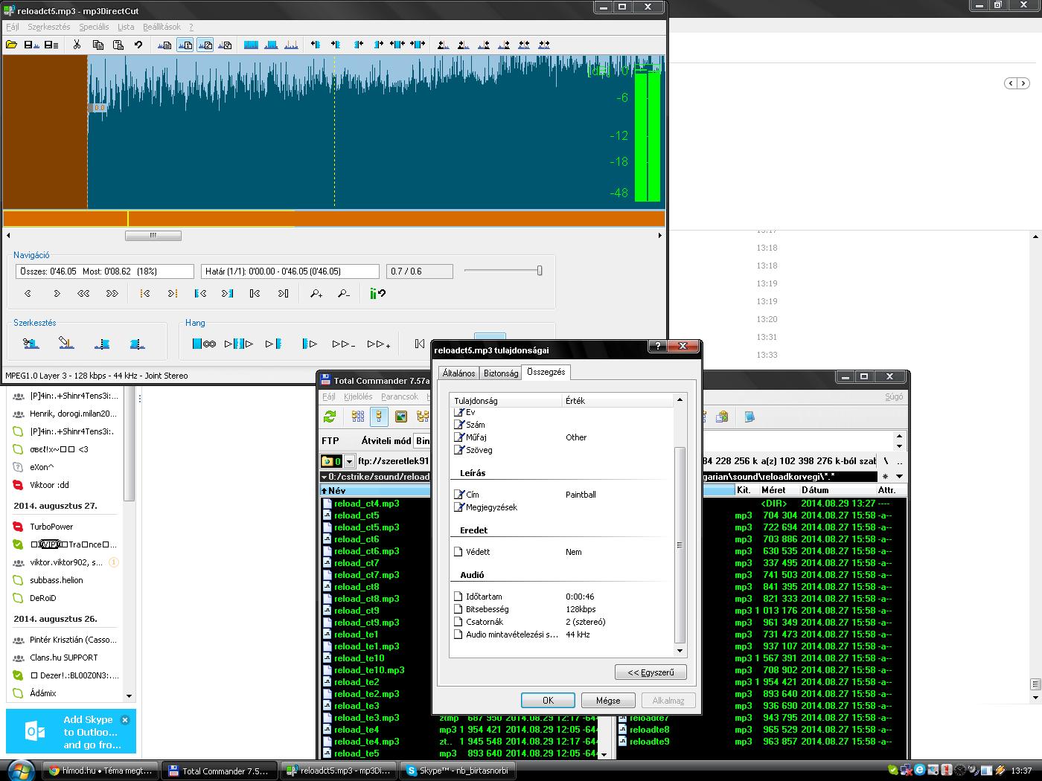Click the Skype taskbar button

point(458,771)
